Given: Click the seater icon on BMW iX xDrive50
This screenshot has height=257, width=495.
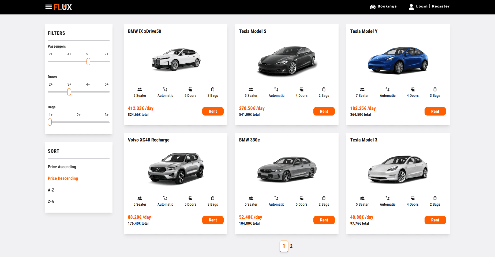Looking at the screenshot, I should point(140,89).
